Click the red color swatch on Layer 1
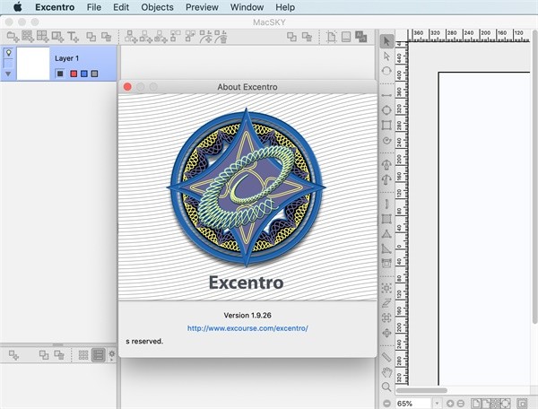Image resolution: width=538 pixels, height=409 pixels. (74, 74)
